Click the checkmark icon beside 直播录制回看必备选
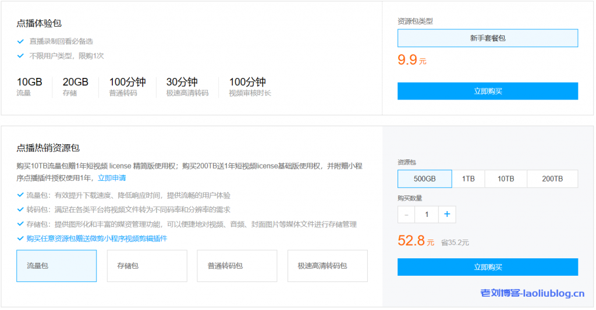Viewport: 596px width, 310px height. pyautogui.click(x=20, y=41)
